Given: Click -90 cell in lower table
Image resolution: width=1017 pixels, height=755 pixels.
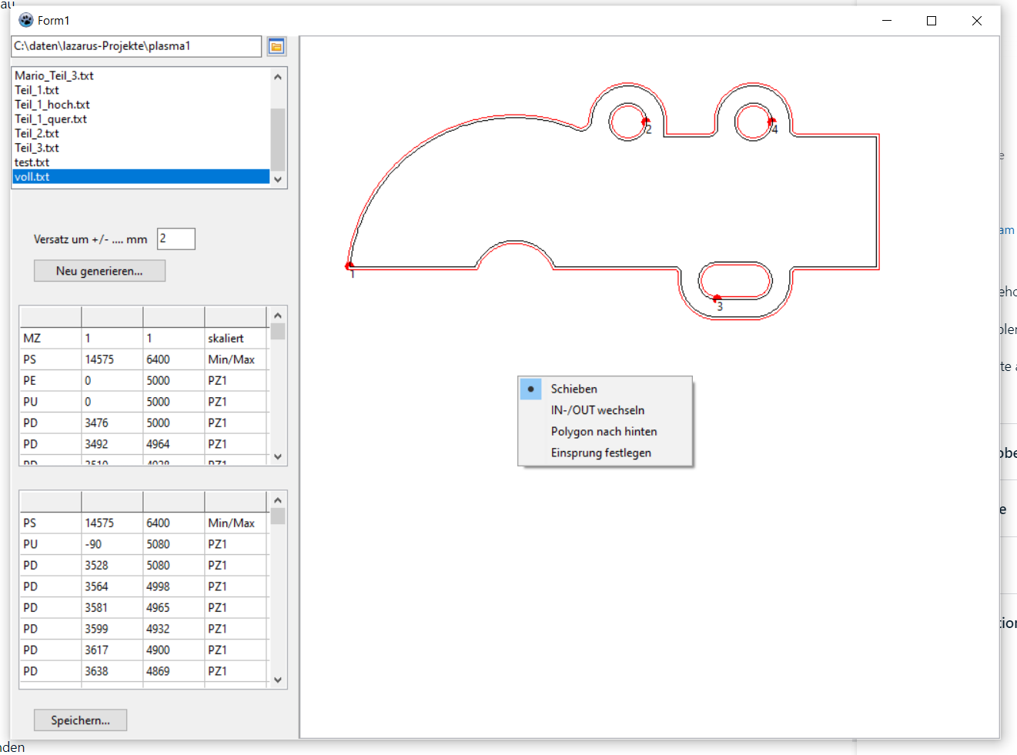Looking at the screenshot, I should click(x=112, y=543).
